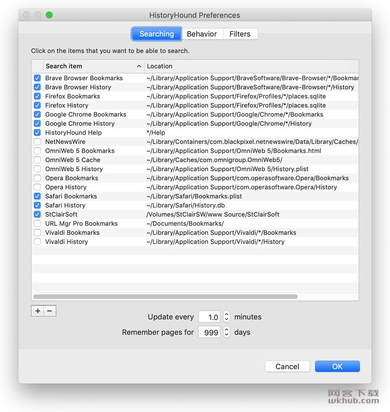The image size is (390, 412).
Task: Click the minus button to remove a search item
Action: pos(50,311)
